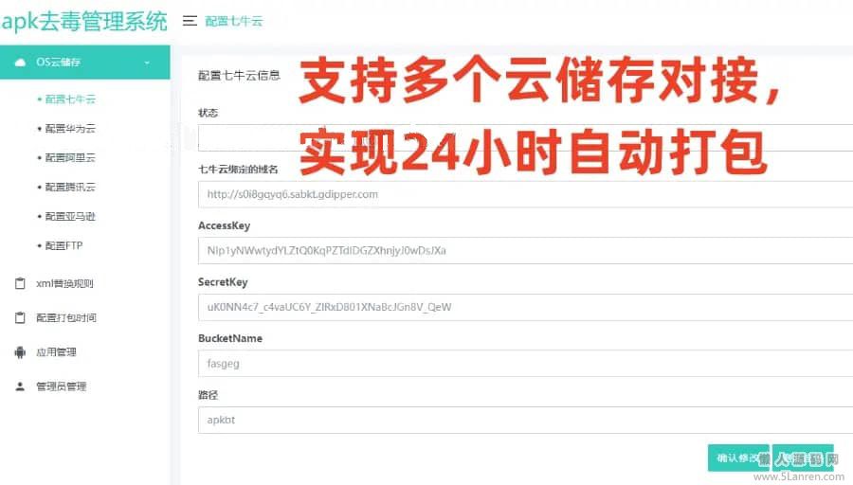Click the clipboard icon for xml替换规则
This screenshot has width=853, height=485.
pyautogui.click(x=20, y=283)
